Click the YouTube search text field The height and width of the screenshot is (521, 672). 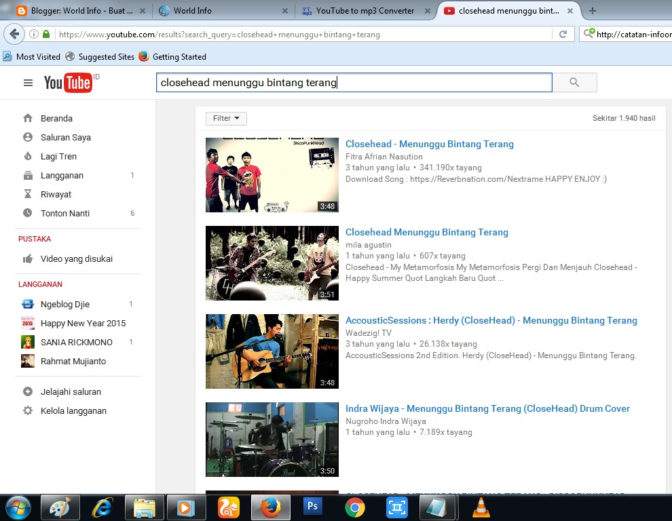coord(354,82)
